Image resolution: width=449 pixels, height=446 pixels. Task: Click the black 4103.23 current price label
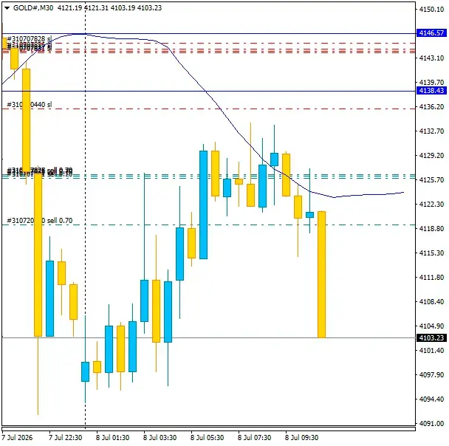point(431,338)
